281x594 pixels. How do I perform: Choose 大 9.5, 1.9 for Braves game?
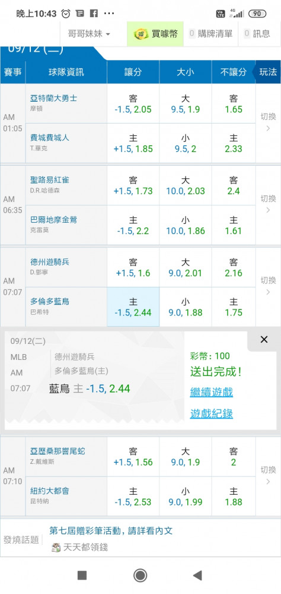(x=186, y=104)
